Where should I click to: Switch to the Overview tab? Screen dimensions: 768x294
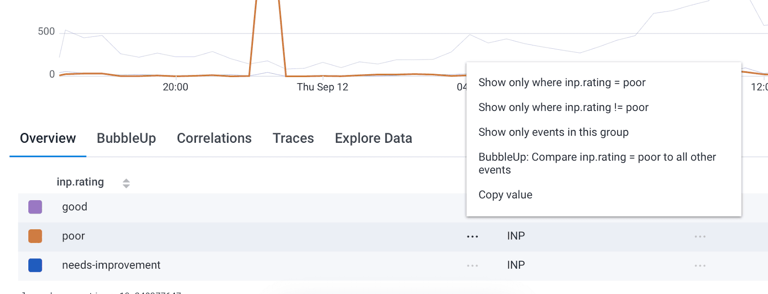(48, 138)
